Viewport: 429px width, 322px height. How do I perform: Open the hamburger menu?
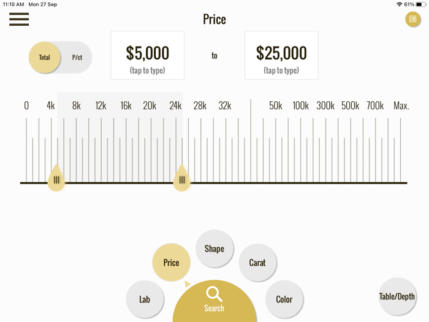pyautogui.click(x=19, y=19)
